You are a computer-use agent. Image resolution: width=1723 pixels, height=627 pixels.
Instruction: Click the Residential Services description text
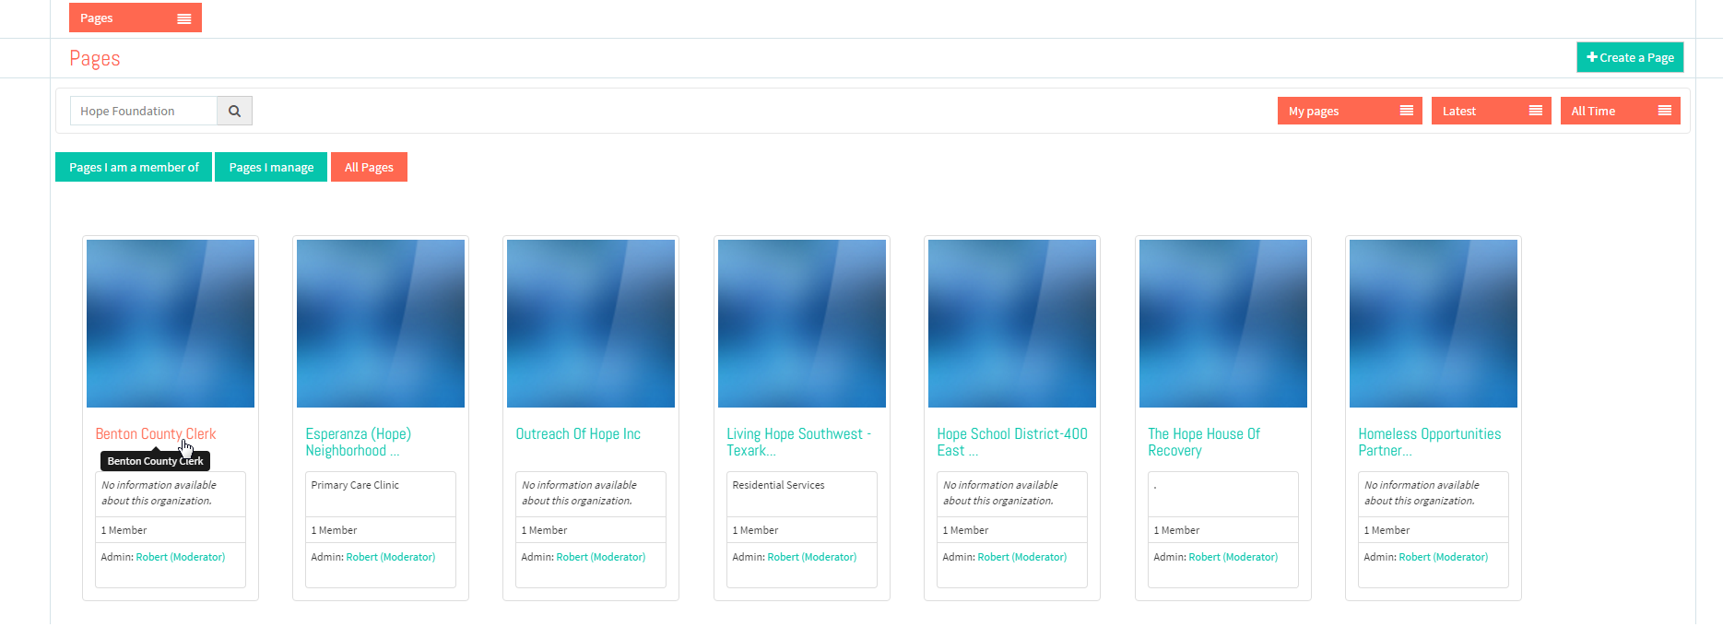[778, 485]
